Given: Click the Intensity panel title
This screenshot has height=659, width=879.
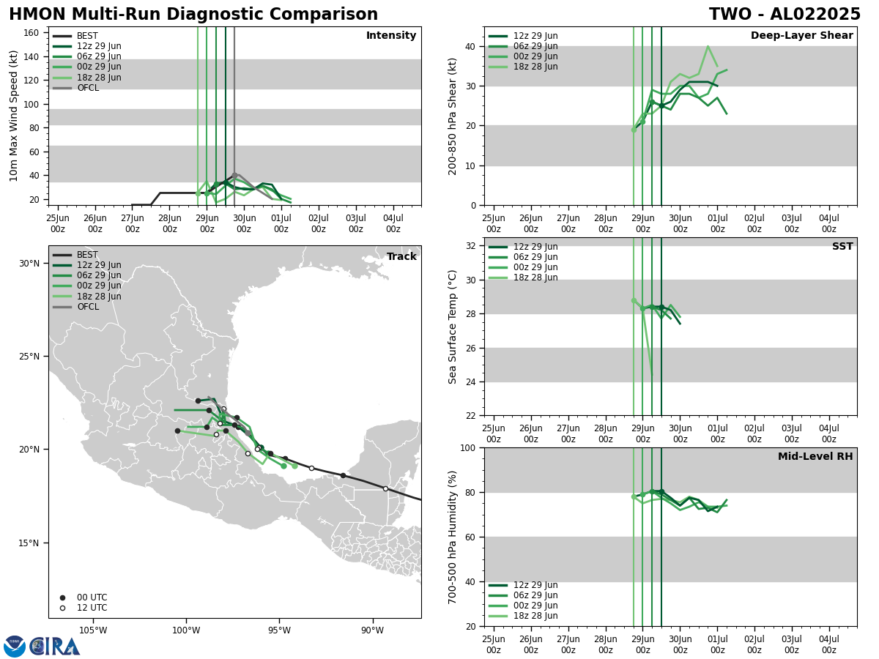Looking at the screenshot, I should click(x=391, y=36).
